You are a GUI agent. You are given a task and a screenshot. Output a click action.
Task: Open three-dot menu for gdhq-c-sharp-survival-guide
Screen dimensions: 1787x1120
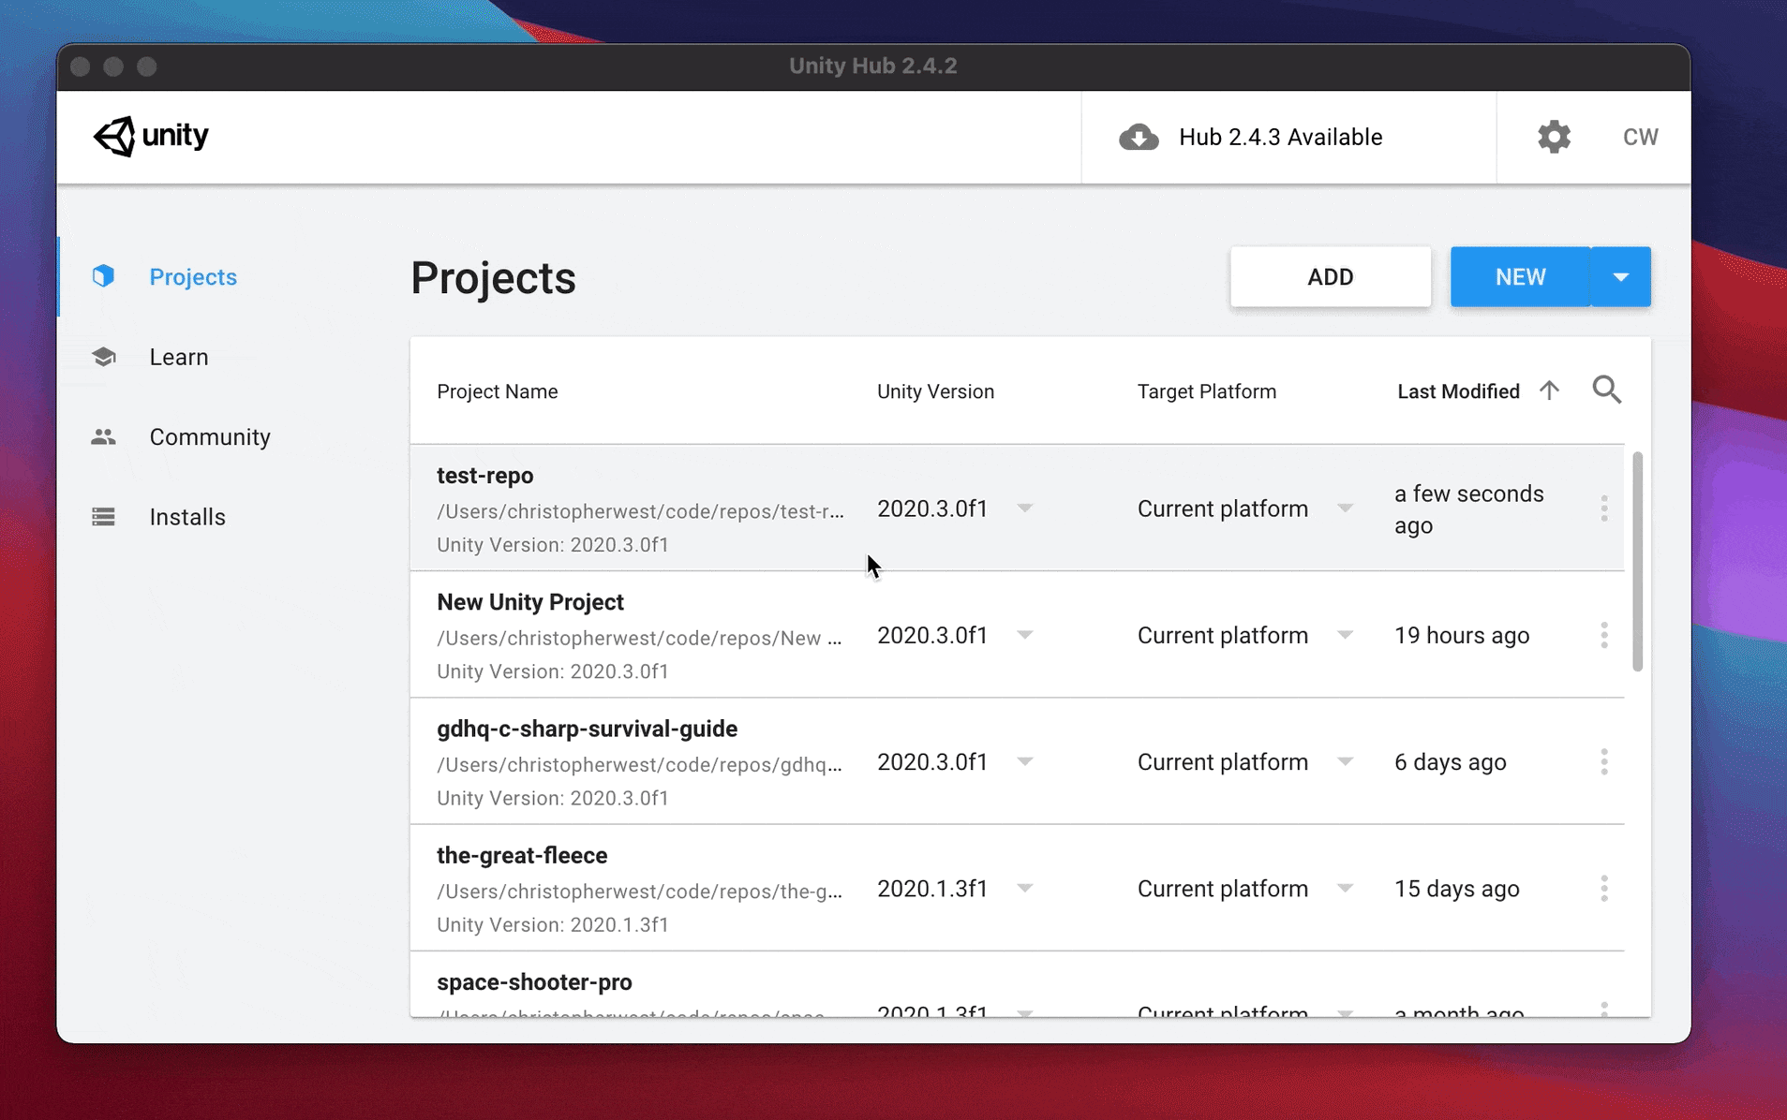click(1604, 761)
